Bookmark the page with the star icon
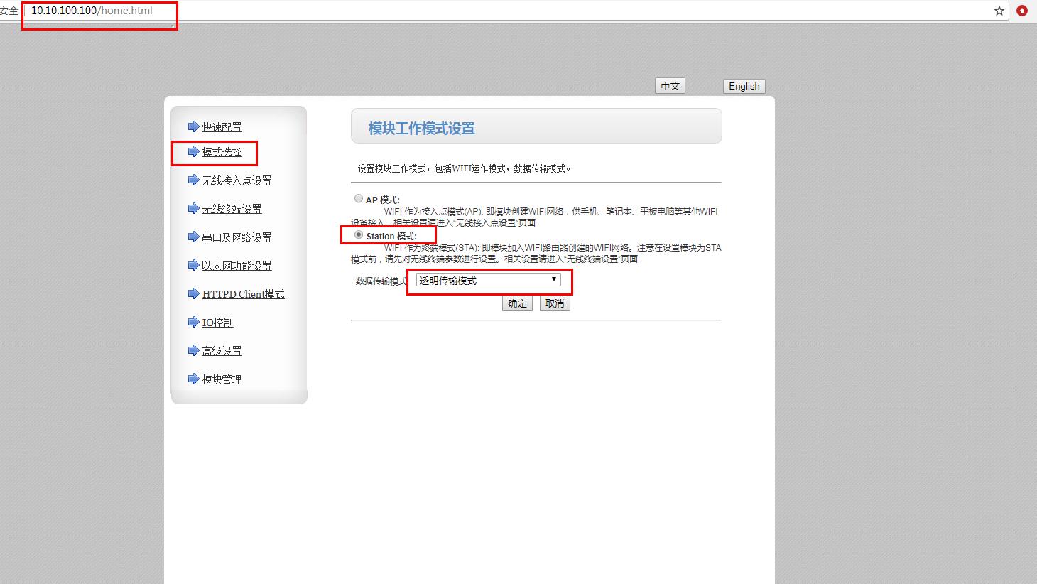Viewport: 1037px width, 584px height. pyautogui.click(x=999, y=11)
